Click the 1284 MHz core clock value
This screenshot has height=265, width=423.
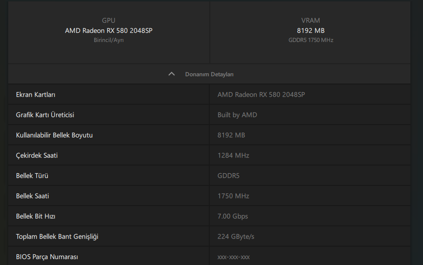coord(233,155)
